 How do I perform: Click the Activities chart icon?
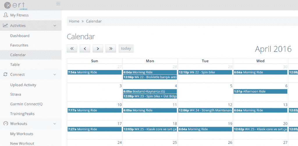[x=6, y=26]
